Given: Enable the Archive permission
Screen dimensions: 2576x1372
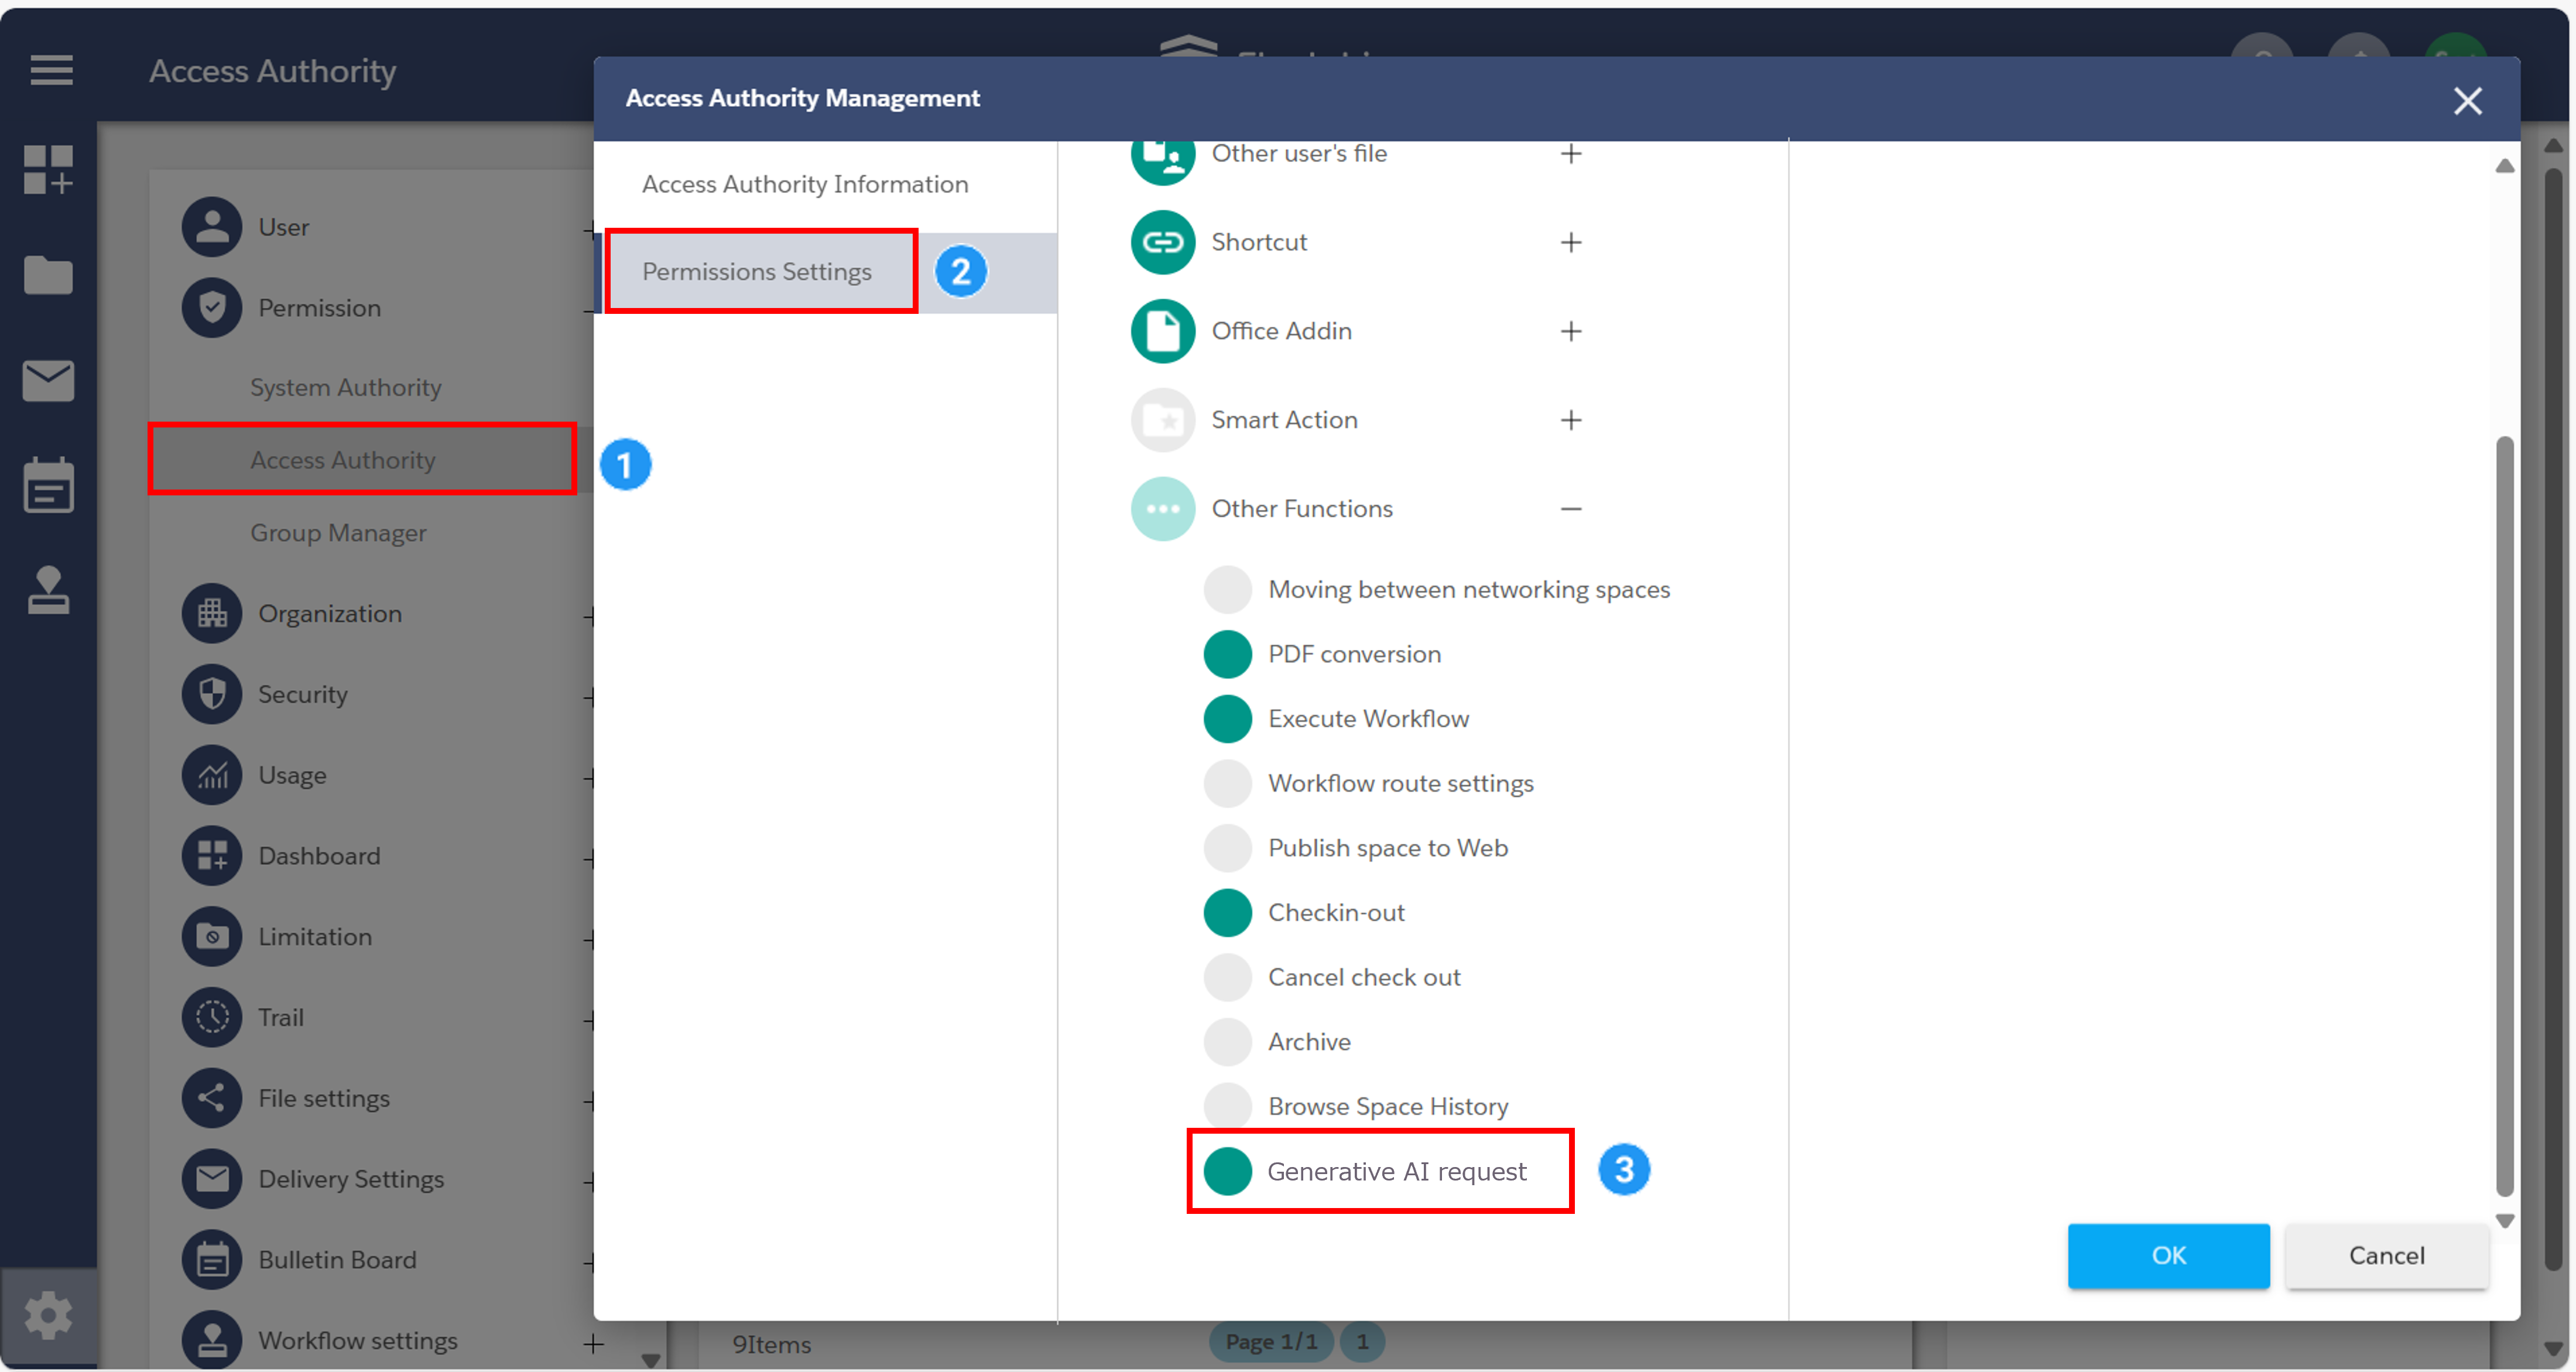Looking at the screenshot, I should pyautogui.click(x=1228, y=1042).
